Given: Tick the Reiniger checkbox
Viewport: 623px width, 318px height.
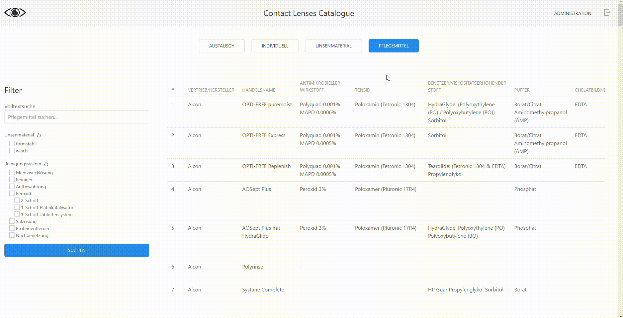Looking at the screenshot, I should pyautogui.click(x=12, y=179).
